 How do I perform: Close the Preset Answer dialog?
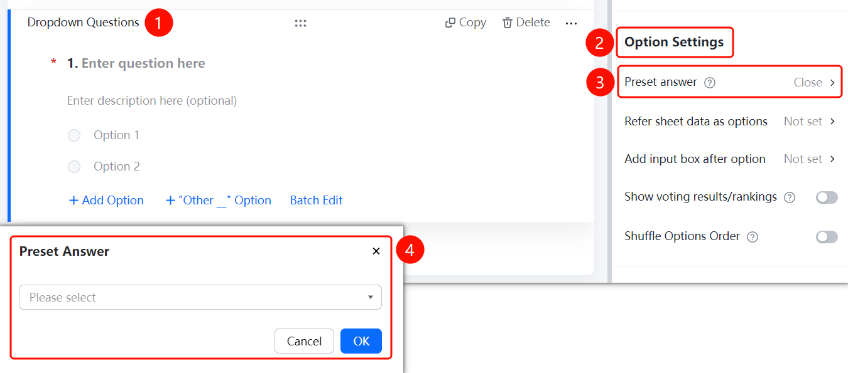(376, 251)
